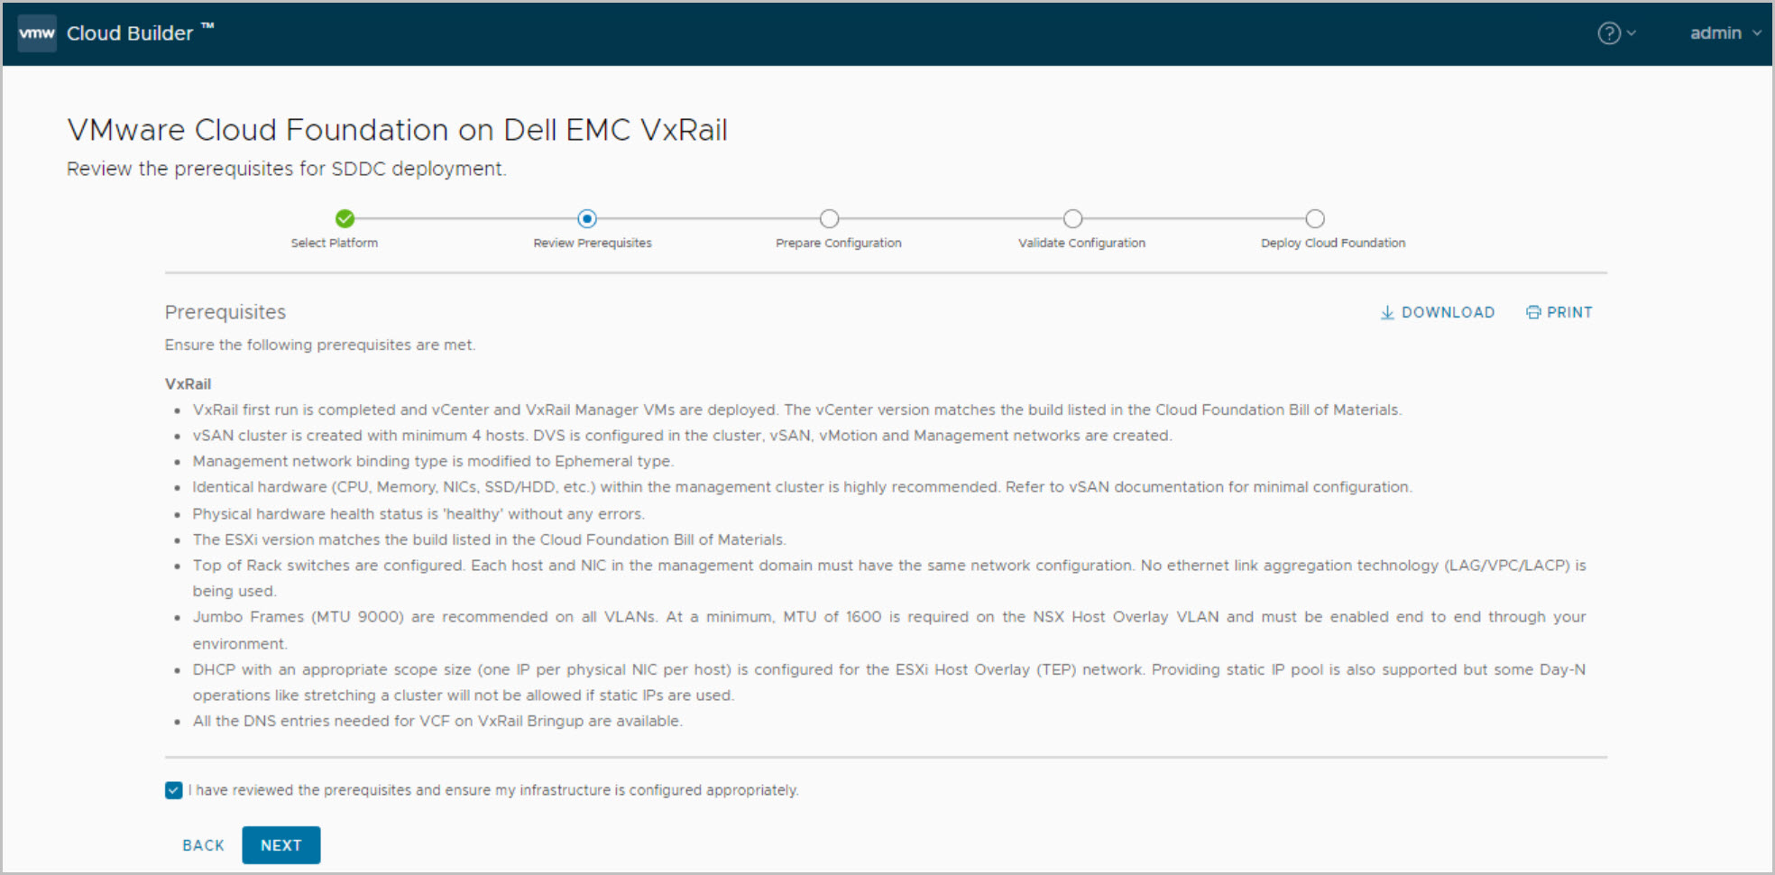Select the Validate Configuration step circle
Image resolution: width=1775 pixels, height=875 pixels.
click(1072, 218)
